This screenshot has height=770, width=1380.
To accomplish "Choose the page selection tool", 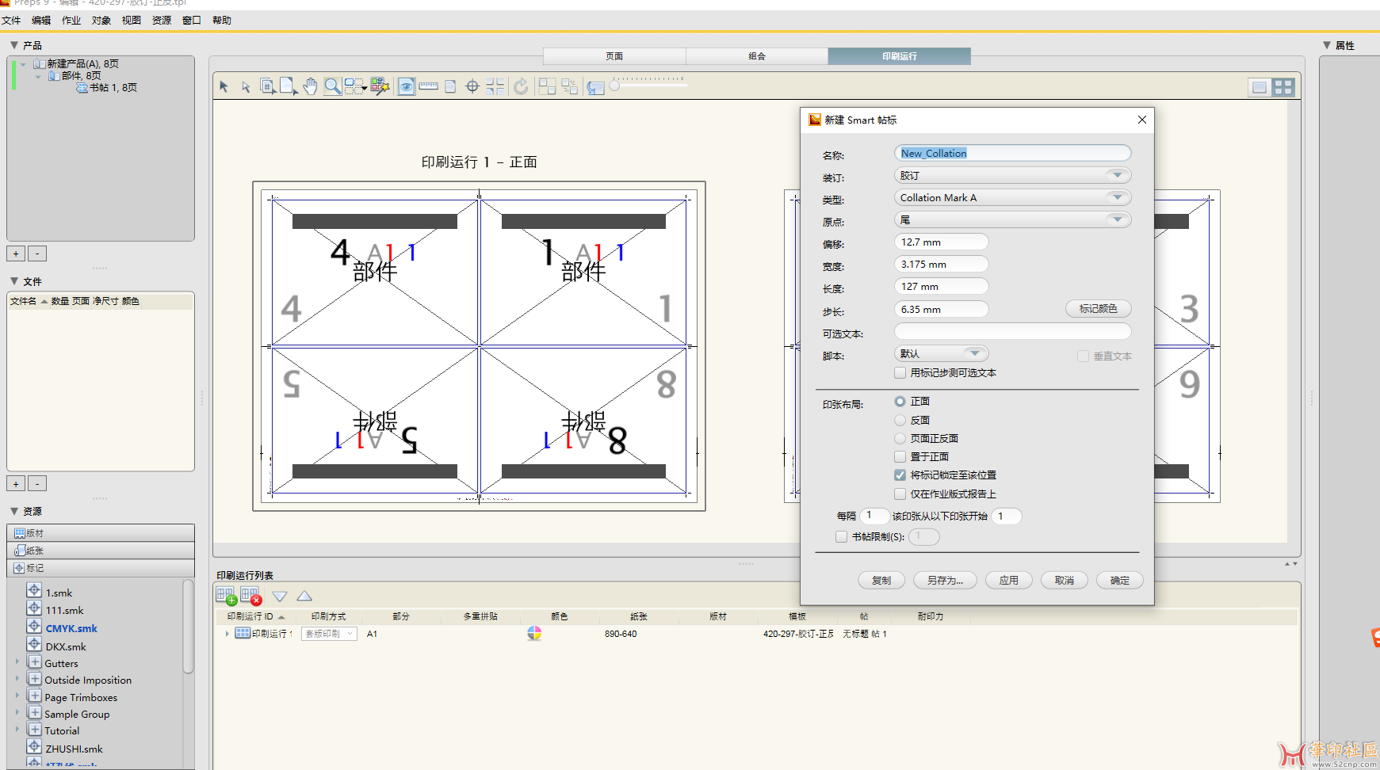I will (x=289, y=86).
